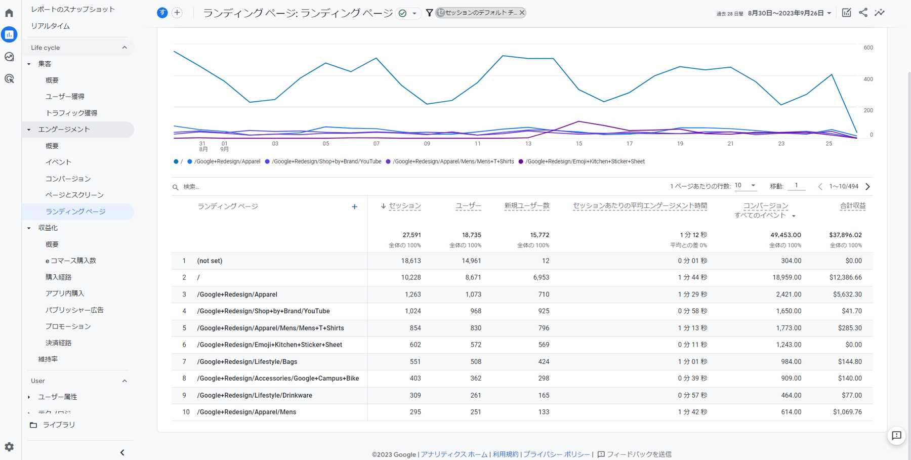Image resolution: width=911 pixels, height=460 pixels.
Task: Go to previous table page arrow
Action: pos(820,187)
